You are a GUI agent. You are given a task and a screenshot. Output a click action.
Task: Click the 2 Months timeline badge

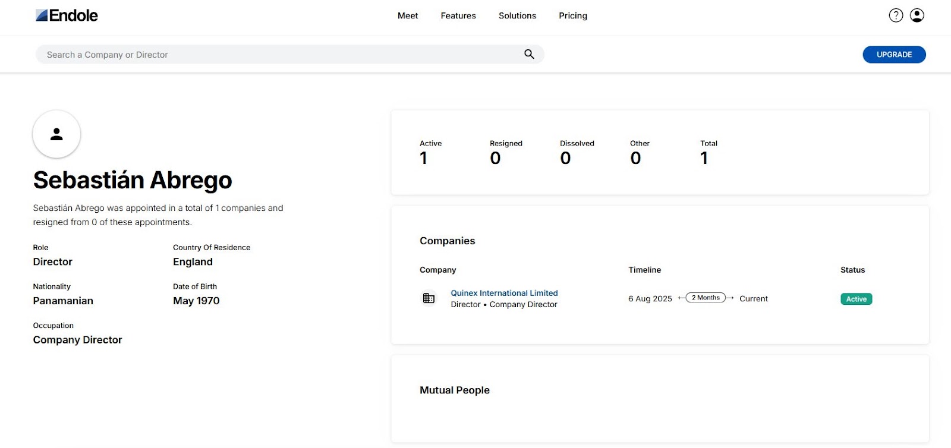(x=706, y=298)
